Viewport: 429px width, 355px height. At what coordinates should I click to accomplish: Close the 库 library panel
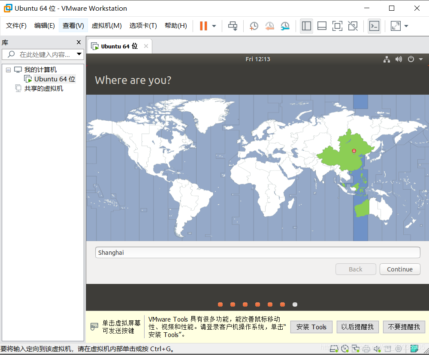pyautogui.click(x=79, y=42)
